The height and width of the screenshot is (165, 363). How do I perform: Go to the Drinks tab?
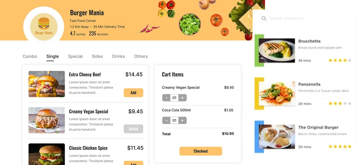[119, 56]
